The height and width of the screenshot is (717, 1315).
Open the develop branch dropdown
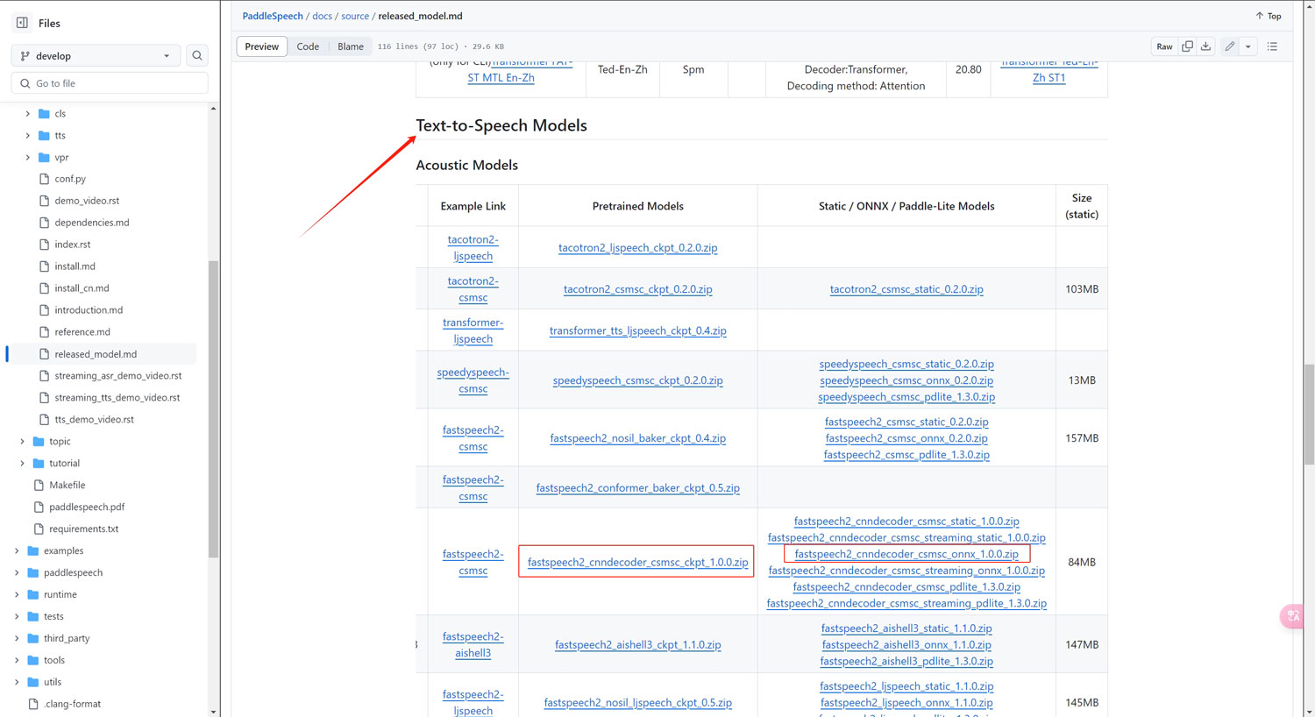[x=96, y=56]
